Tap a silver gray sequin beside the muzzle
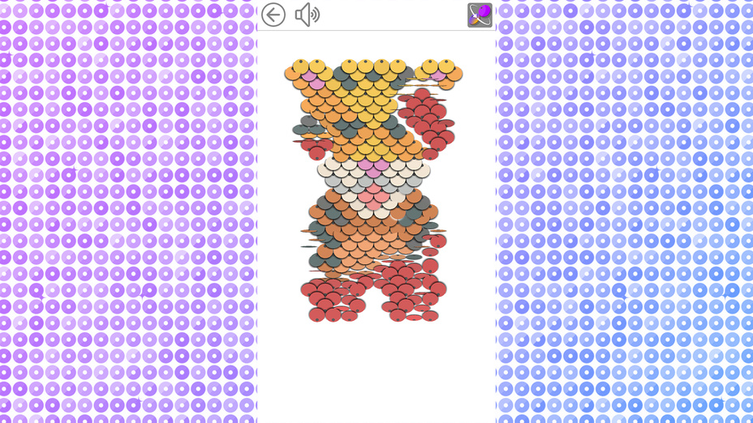This screenshot has width=753, height=423. click(333, 181)
